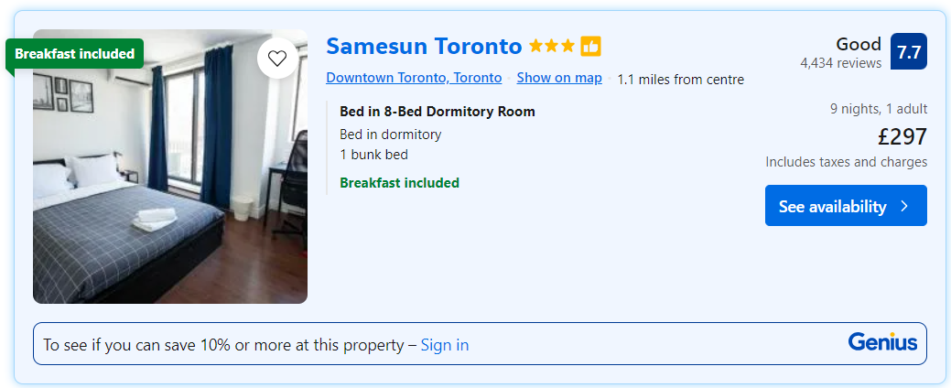The width and height of the screenshot is (951, 388).
Task: Click the 7.7 review score badge
Action: pos(908,52)
